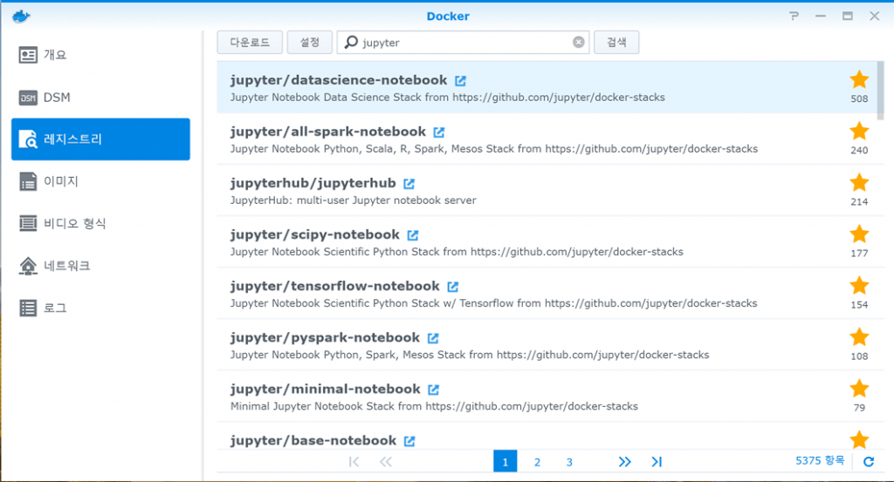Click the magnifier icon in search box
This screenshot has width=894, height=482.
(x=351, y=42)
